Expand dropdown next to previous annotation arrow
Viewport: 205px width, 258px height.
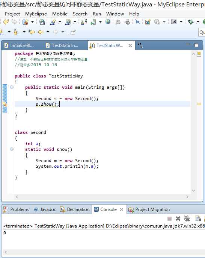pos(24,32)
